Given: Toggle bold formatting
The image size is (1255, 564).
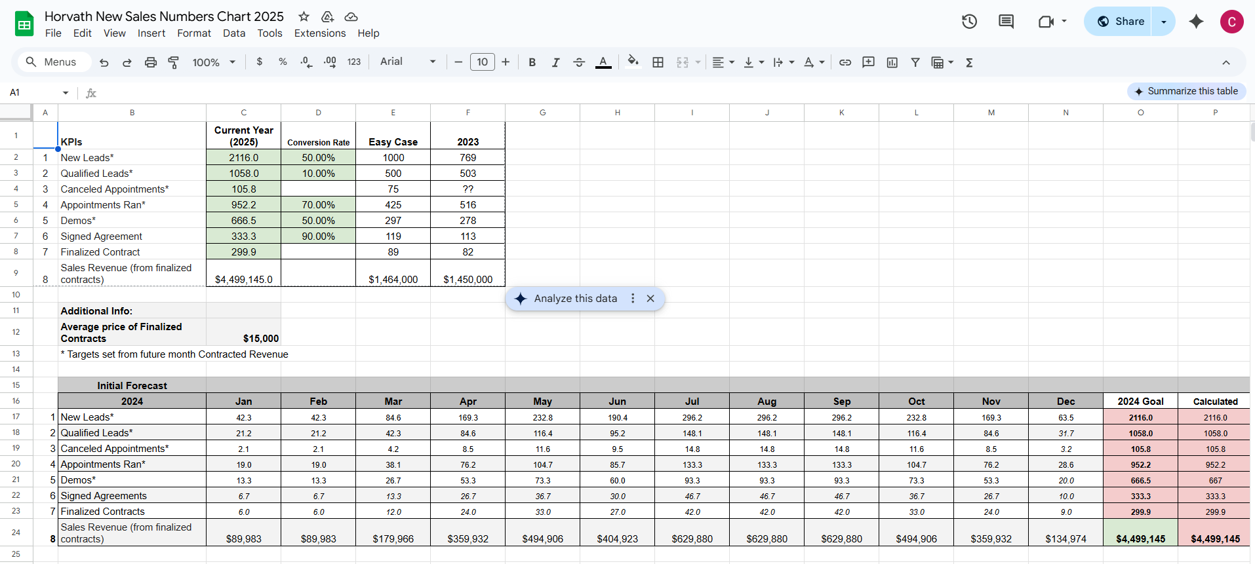Looking at the screenshot, I should pyautogui.click(x=532, y=62).
